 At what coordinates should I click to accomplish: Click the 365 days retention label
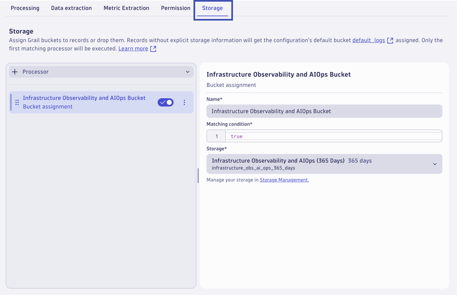pos(360,161)
